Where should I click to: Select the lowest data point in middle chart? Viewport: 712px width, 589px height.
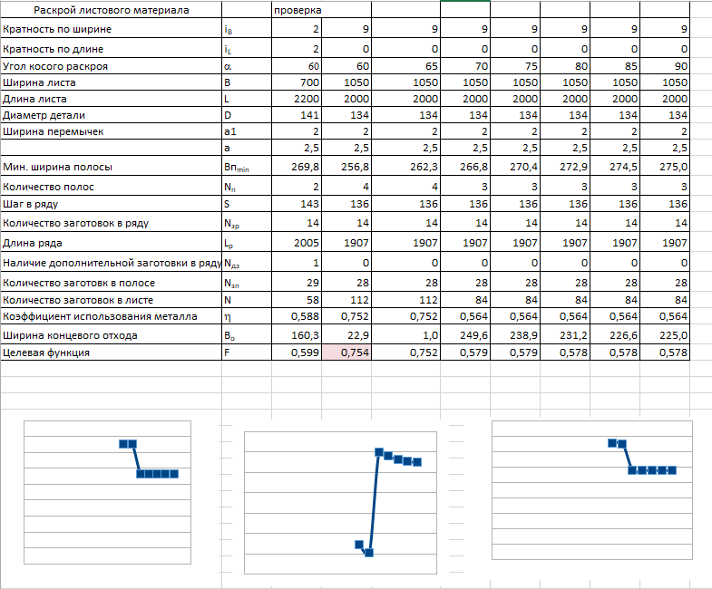[369, 552]
